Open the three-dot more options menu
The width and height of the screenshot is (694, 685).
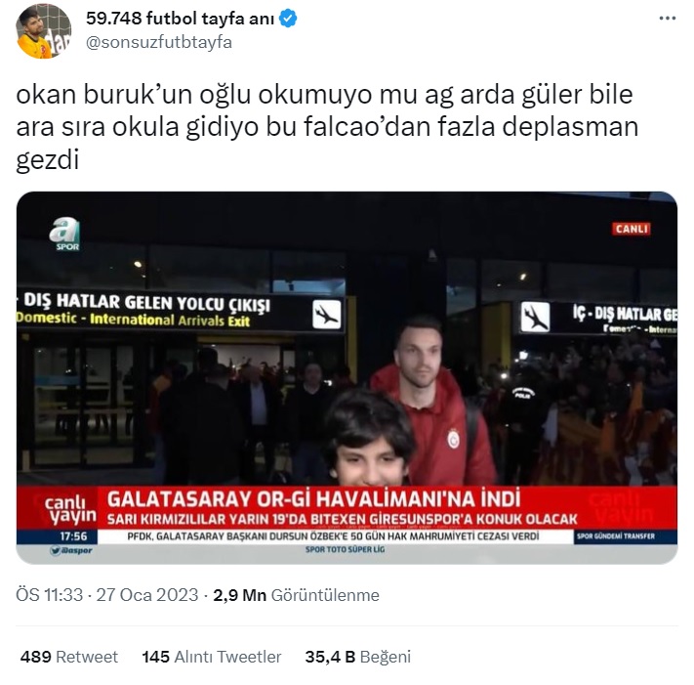pos(667,19)
